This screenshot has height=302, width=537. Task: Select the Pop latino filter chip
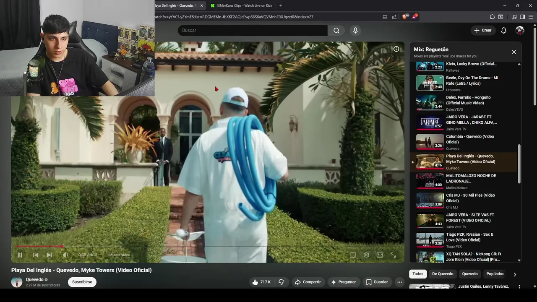click(x=495, y=274)
